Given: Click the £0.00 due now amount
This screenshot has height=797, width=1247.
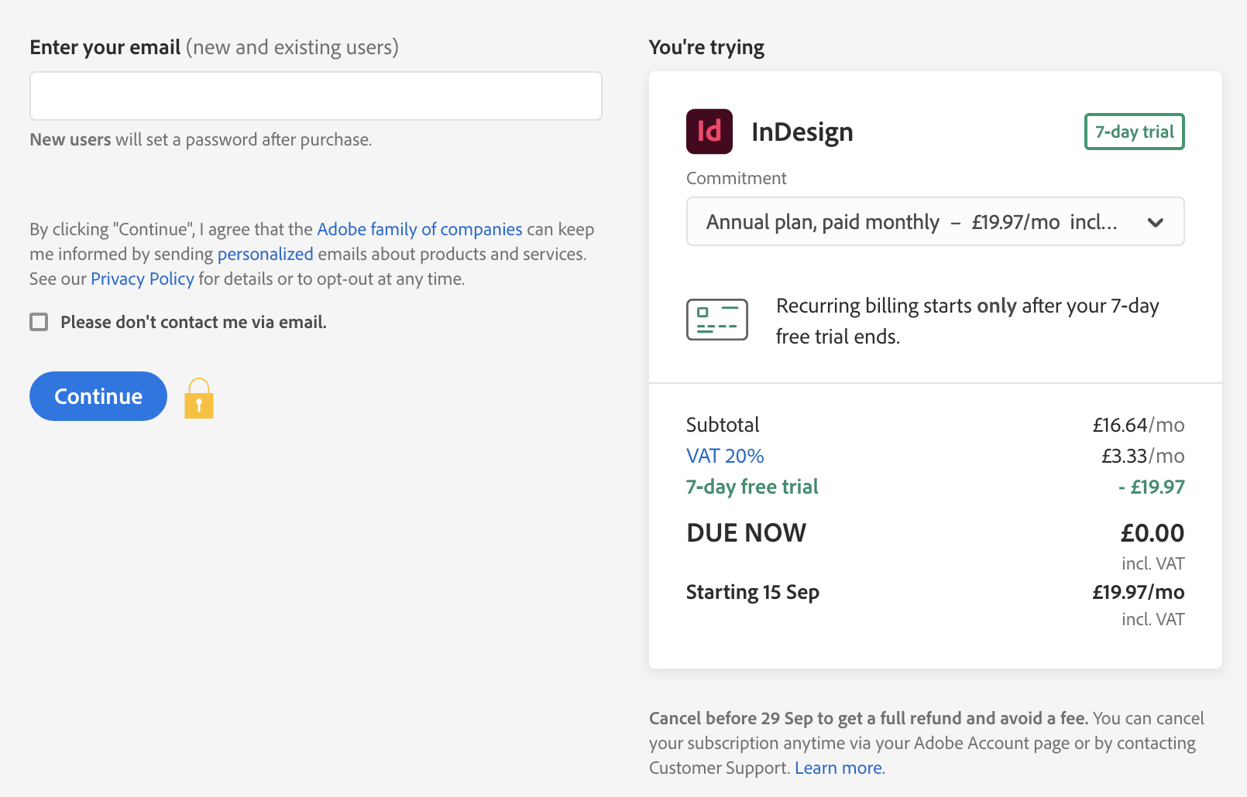Looking at the screenshot, I should click(1152, 533).
